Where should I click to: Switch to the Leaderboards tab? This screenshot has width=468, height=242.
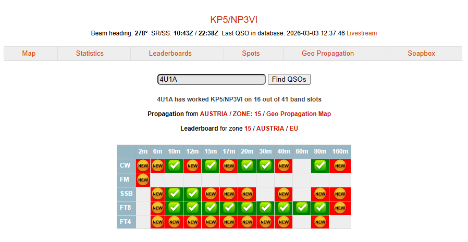pyautogui.click(x=170, y=54)
